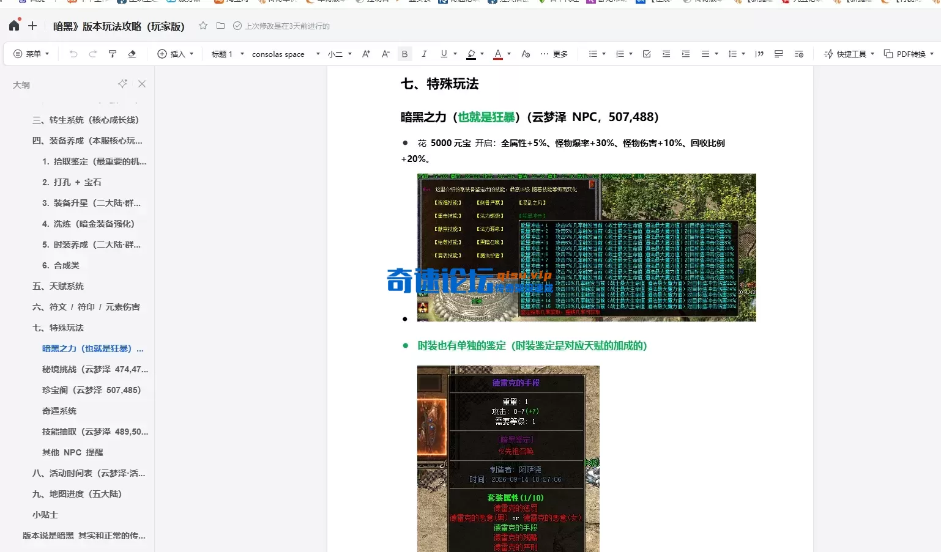The width and height of the screenshot is (941, 552).
Task: Close the outline panel
Action: click(x=142, y=84)
